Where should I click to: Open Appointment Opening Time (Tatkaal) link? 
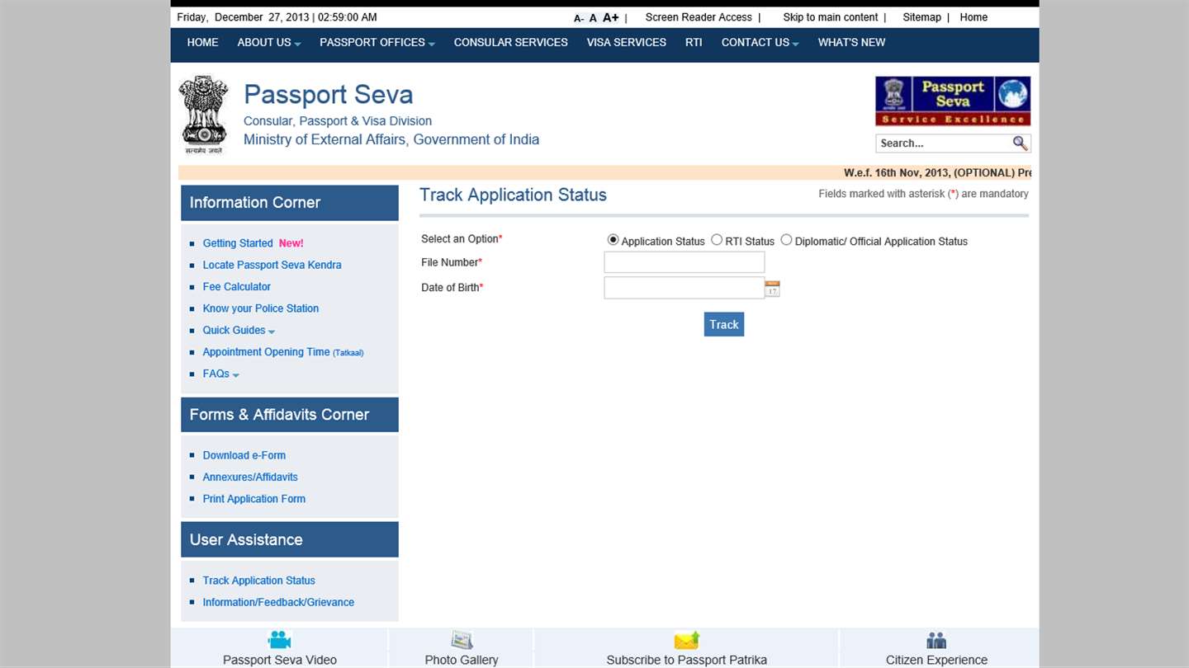point(283,352)
